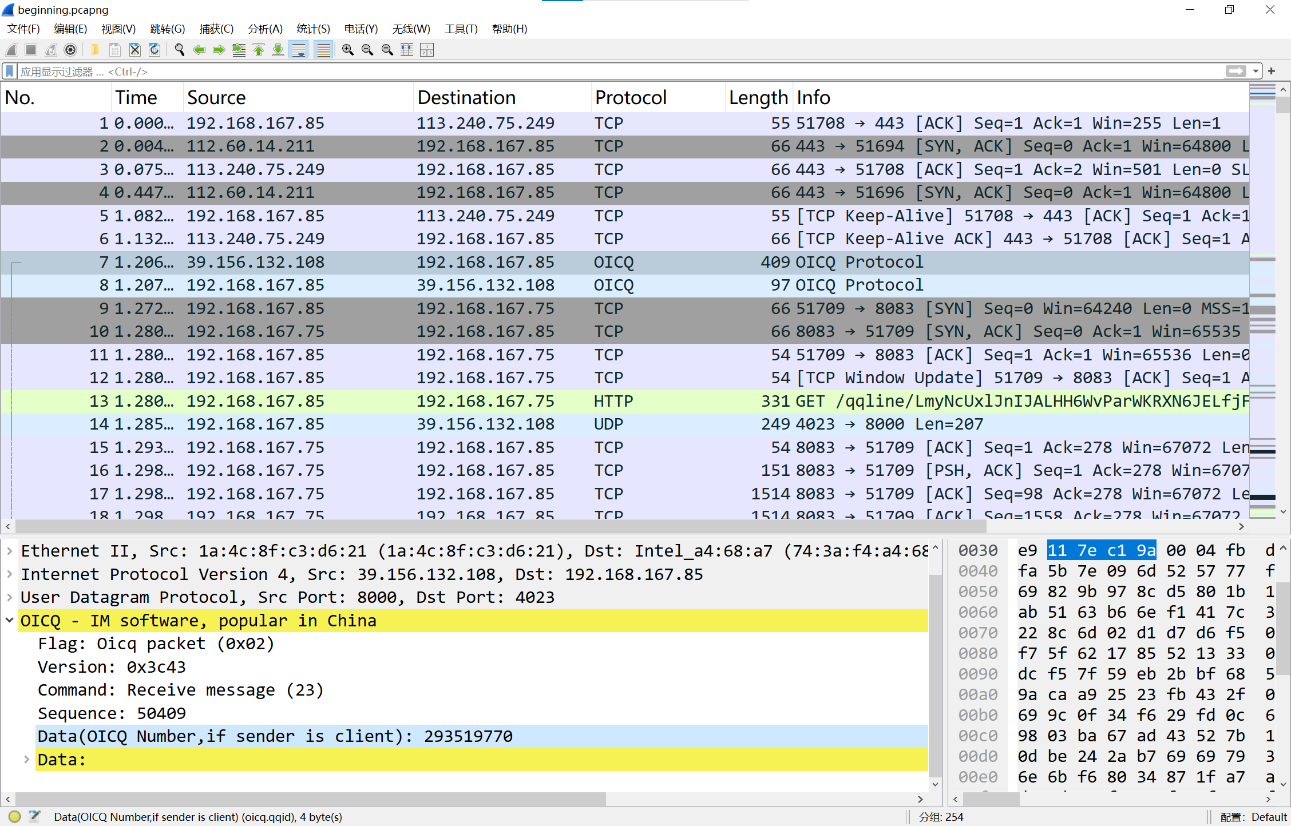Screen dimensions: 1291x826
Task: Sort by the Protocol column header
Action: click(x=658, y=98)
